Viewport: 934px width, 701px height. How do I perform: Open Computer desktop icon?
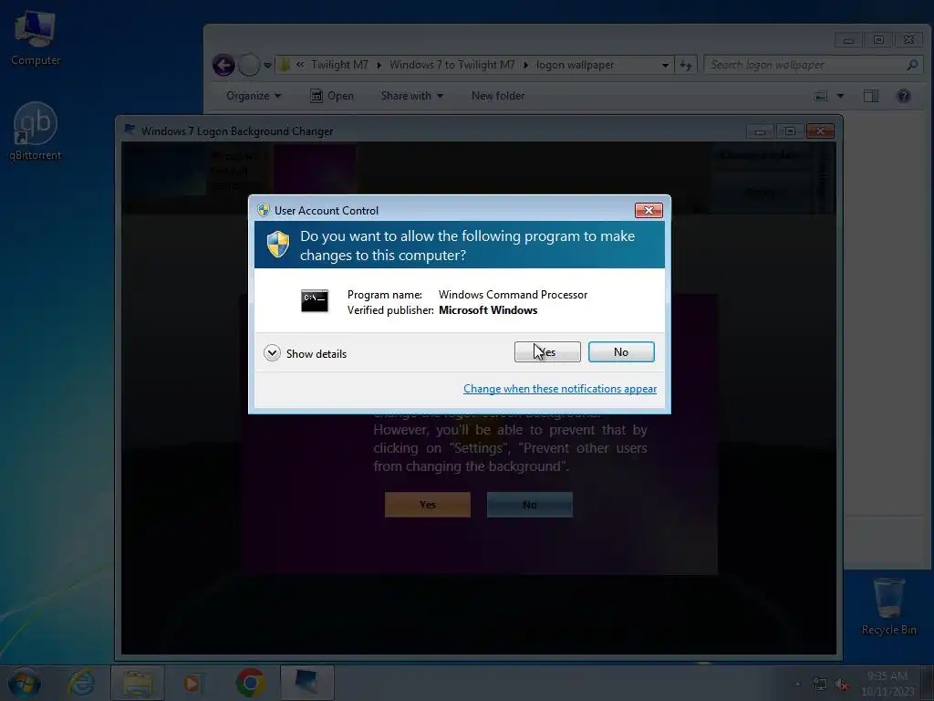[x=36, y=37]
